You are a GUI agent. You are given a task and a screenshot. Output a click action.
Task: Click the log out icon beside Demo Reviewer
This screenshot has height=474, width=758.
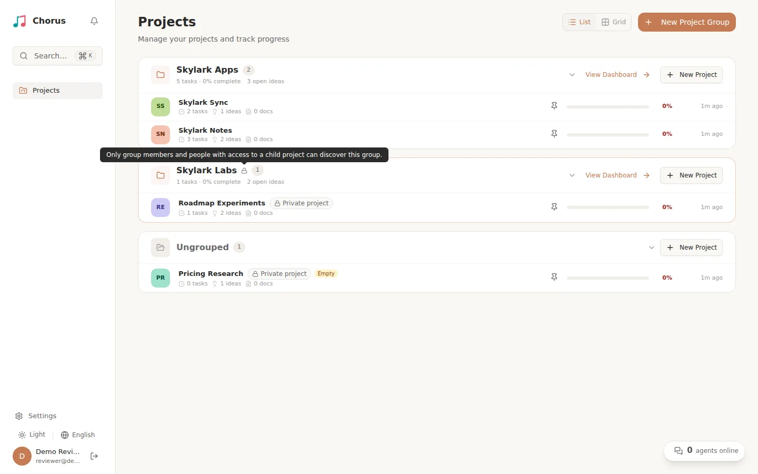94,456
